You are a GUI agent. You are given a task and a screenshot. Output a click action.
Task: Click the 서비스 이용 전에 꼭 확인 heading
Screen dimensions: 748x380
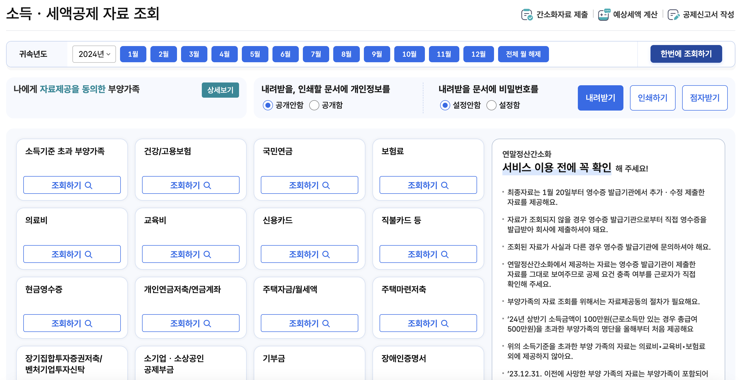[557, 168]
